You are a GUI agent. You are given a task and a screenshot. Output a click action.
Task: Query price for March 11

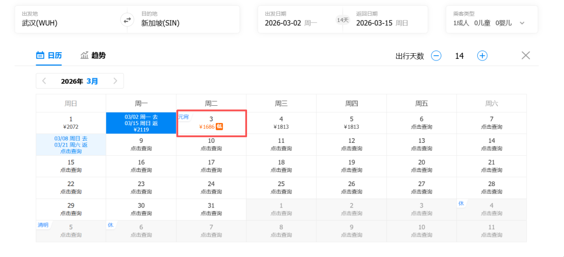[x=281, y=144]
